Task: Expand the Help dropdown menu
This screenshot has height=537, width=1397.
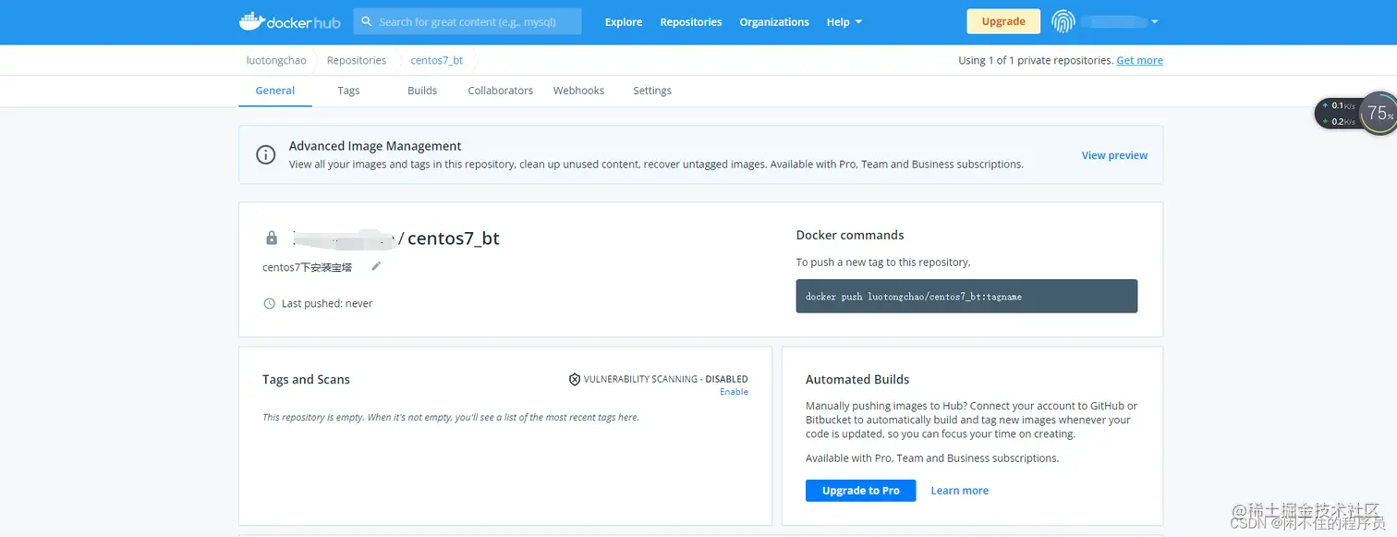Action: pos(844,22)
